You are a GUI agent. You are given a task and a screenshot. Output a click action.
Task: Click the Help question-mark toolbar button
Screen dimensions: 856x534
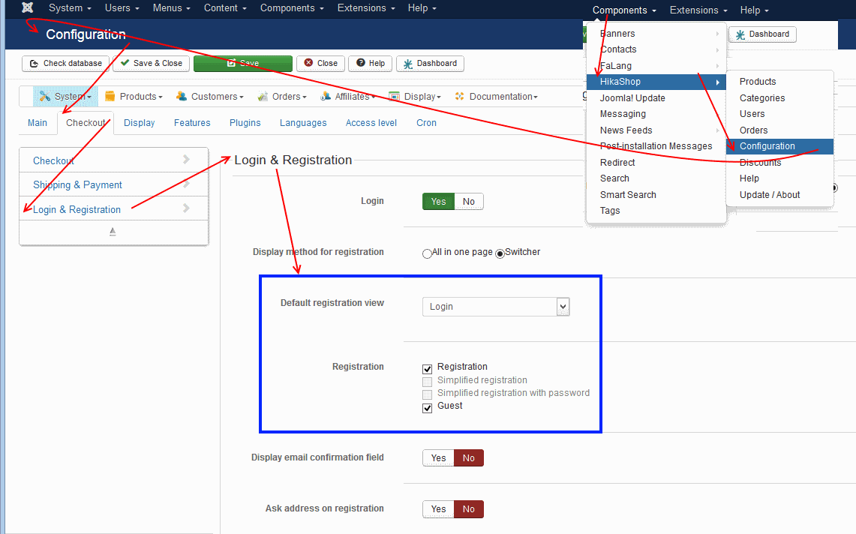[371, 63]
